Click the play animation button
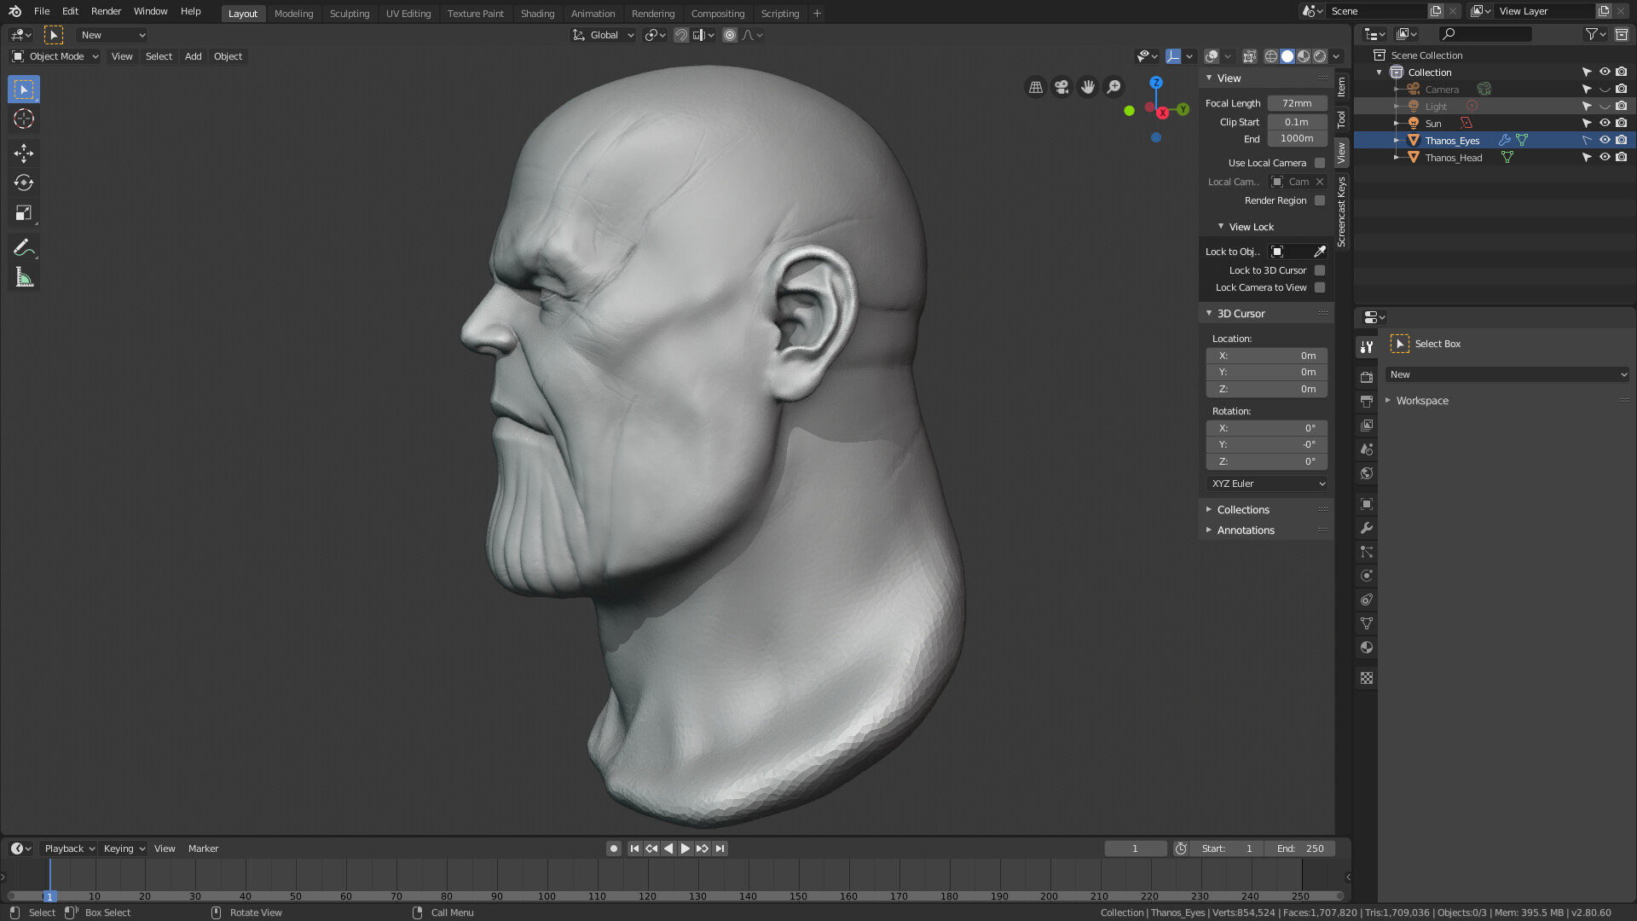1637x921 pixels. click(685, 849)
